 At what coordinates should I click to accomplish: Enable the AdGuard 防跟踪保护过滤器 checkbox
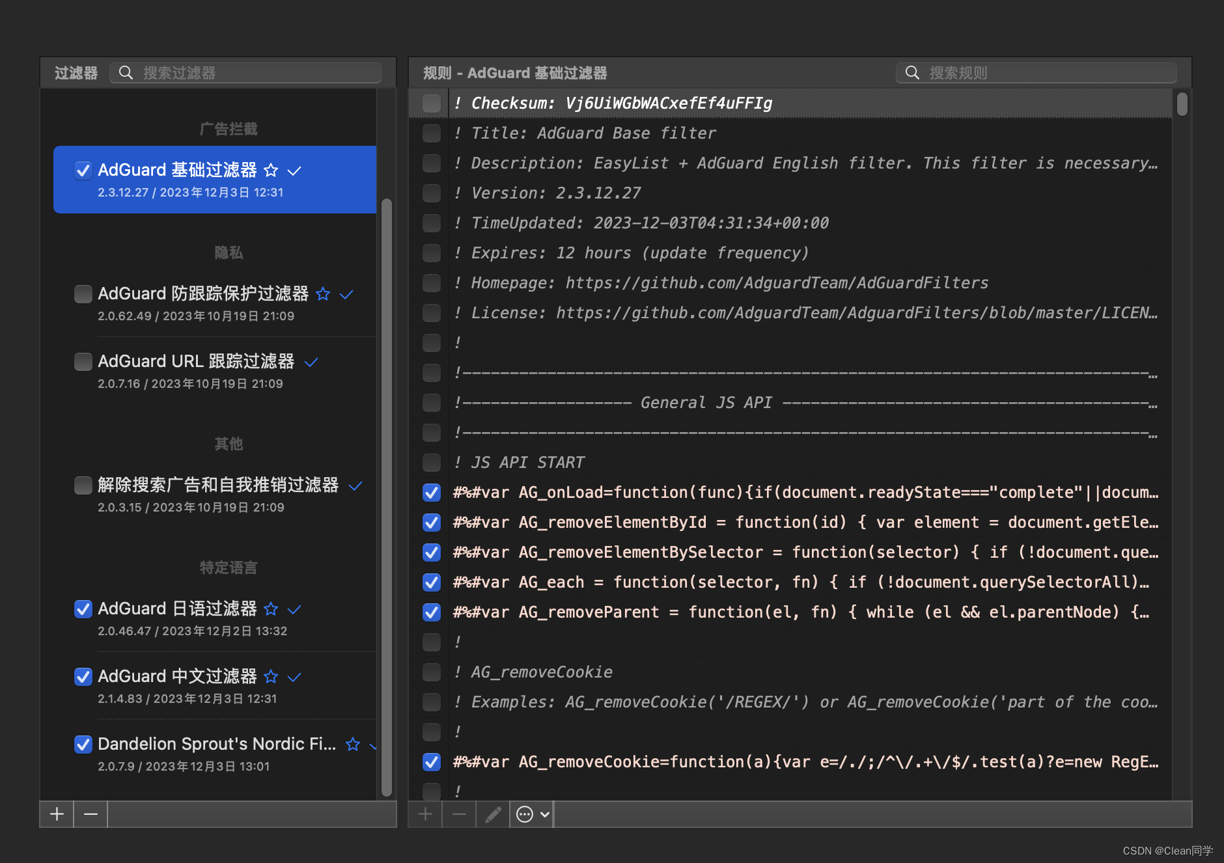pos(83,294)
